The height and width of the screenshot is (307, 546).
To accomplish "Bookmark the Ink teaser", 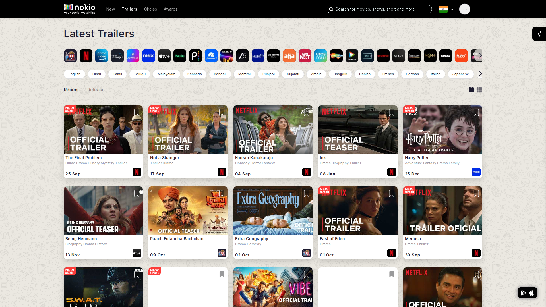I will click(x=392, y=112).
